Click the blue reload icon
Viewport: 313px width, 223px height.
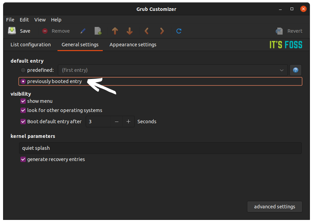[x=179, y=31]
